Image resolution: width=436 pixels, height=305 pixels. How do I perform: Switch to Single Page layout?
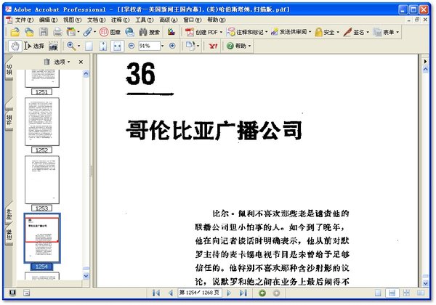point(378,293)
